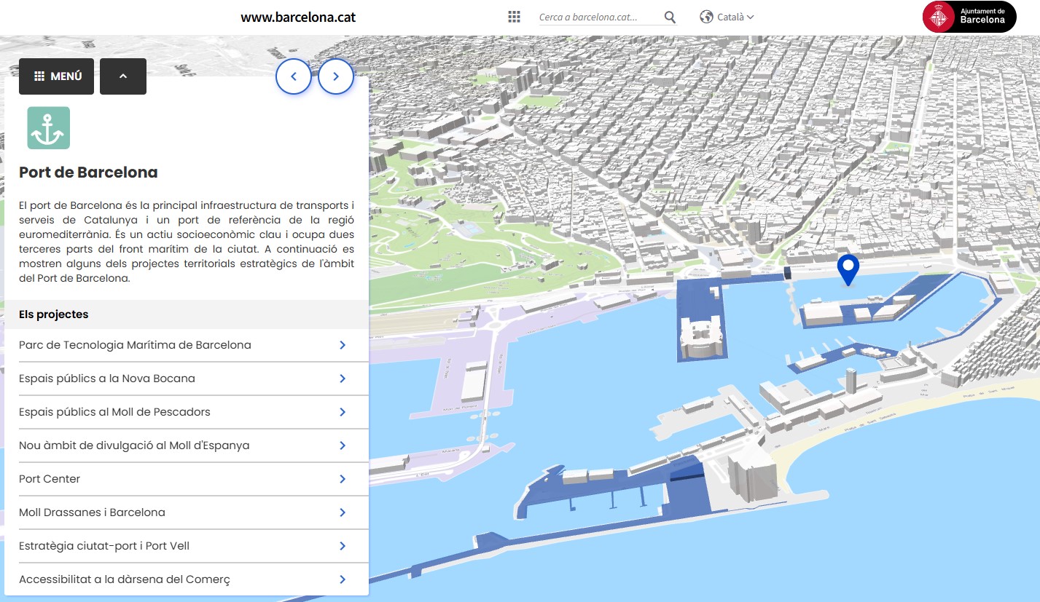Click the magnifying glass search icon
Screen dimensions: 1040x602
click(x=668, y=17)
